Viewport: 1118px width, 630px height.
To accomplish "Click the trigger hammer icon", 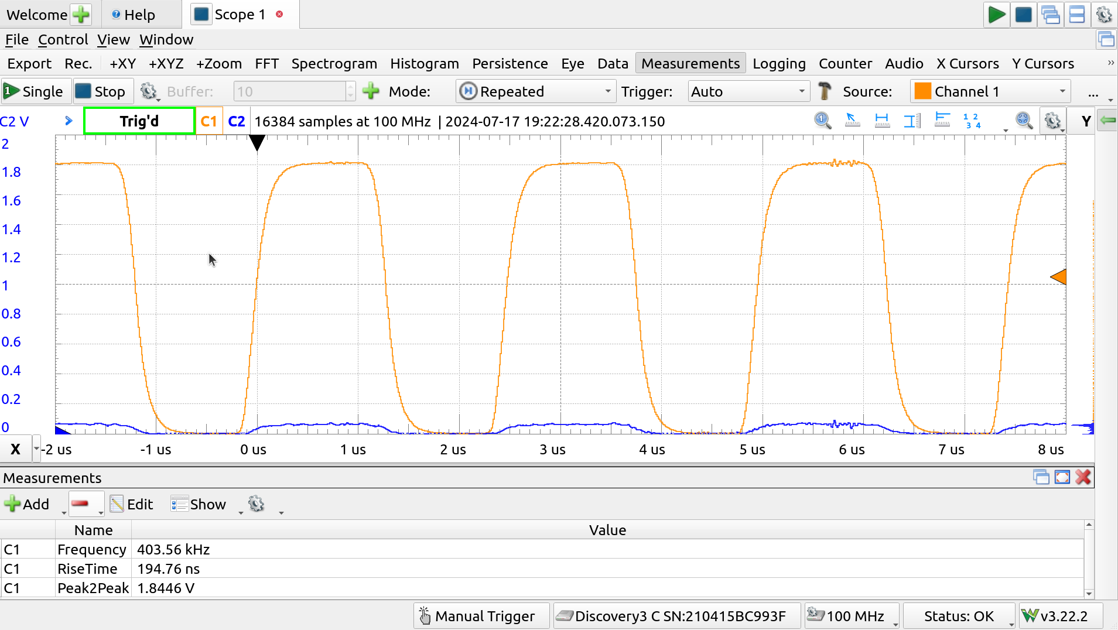I will 825,91.
